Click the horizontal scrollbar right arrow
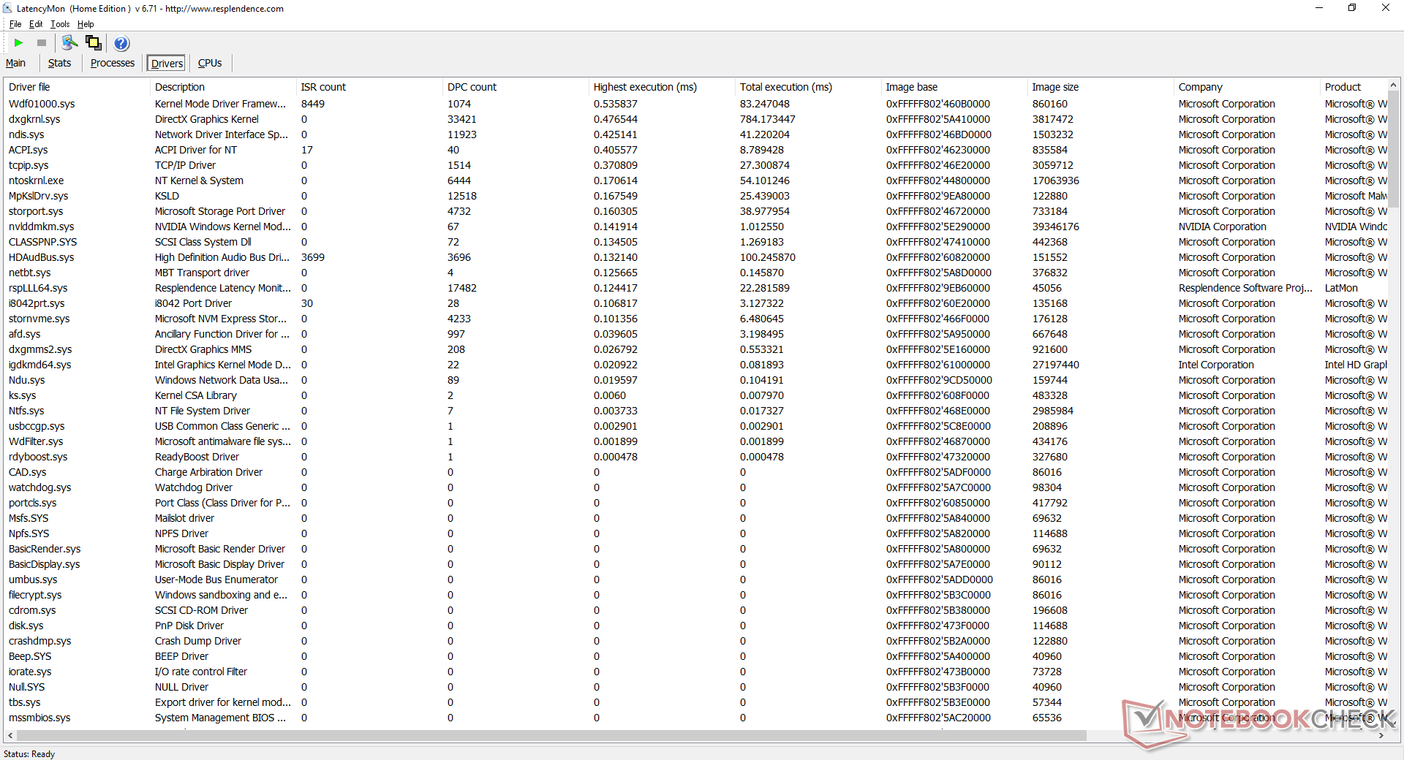The width and height of the screenshot is (1404, 760). pyautogui.click(x=1381, y=736)
